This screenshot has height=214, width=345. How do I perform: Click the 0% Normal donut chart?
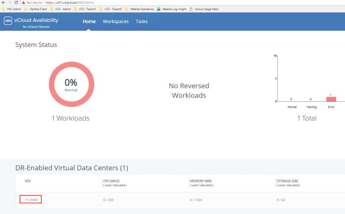71,84
